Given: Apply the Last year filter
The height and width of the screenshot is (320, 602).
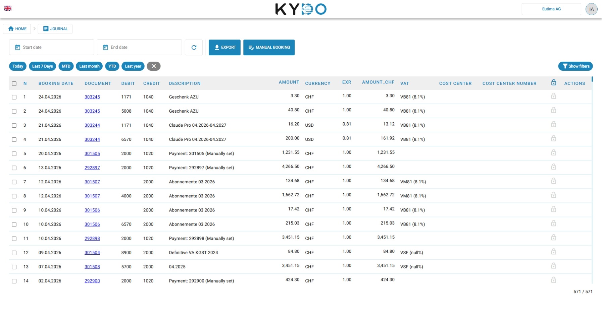Looking at the screenshot, I should pyautogui.click(x=133, y=66).
